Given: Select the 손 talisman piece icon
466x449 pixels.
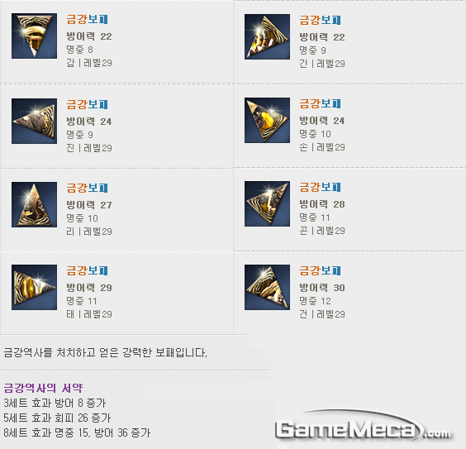Looking at the screenshot, I should point(267,120).
